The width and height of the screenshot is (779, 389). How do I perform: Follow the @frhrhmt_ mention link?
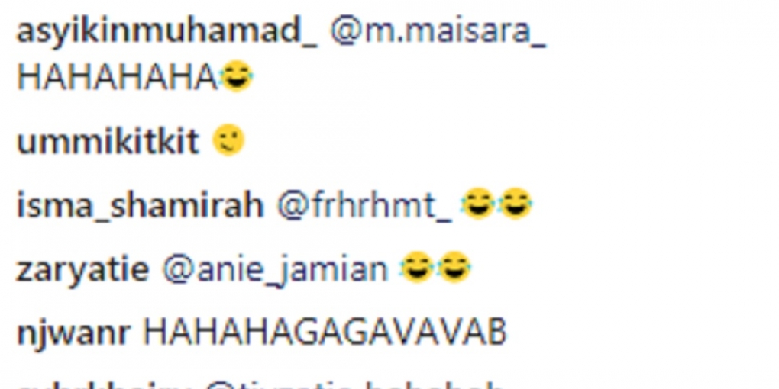click(364, 205)
